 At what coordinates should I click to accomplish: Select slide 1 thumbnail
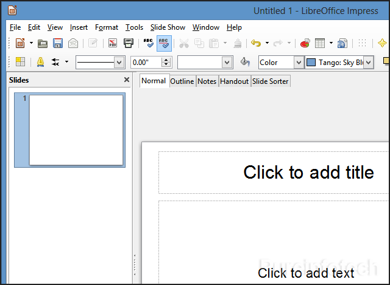tap(70, 130)
